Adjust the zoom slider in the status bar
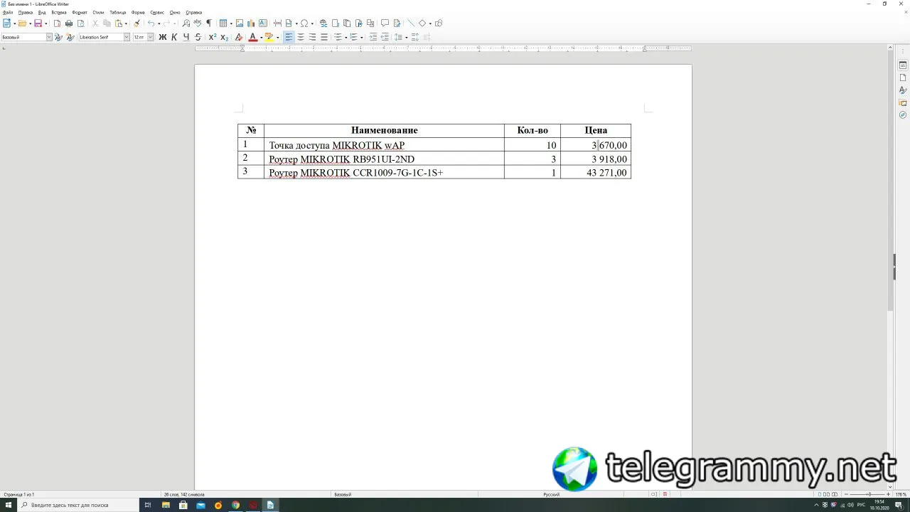The width and height of the screenshot is (910, 512). 868,494
